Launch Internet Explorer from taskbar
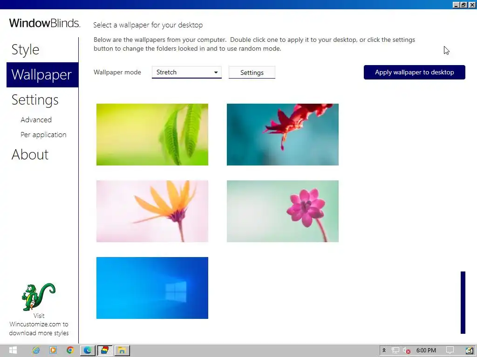The width and height of the screenshot is (477, 357). (36, 350)
